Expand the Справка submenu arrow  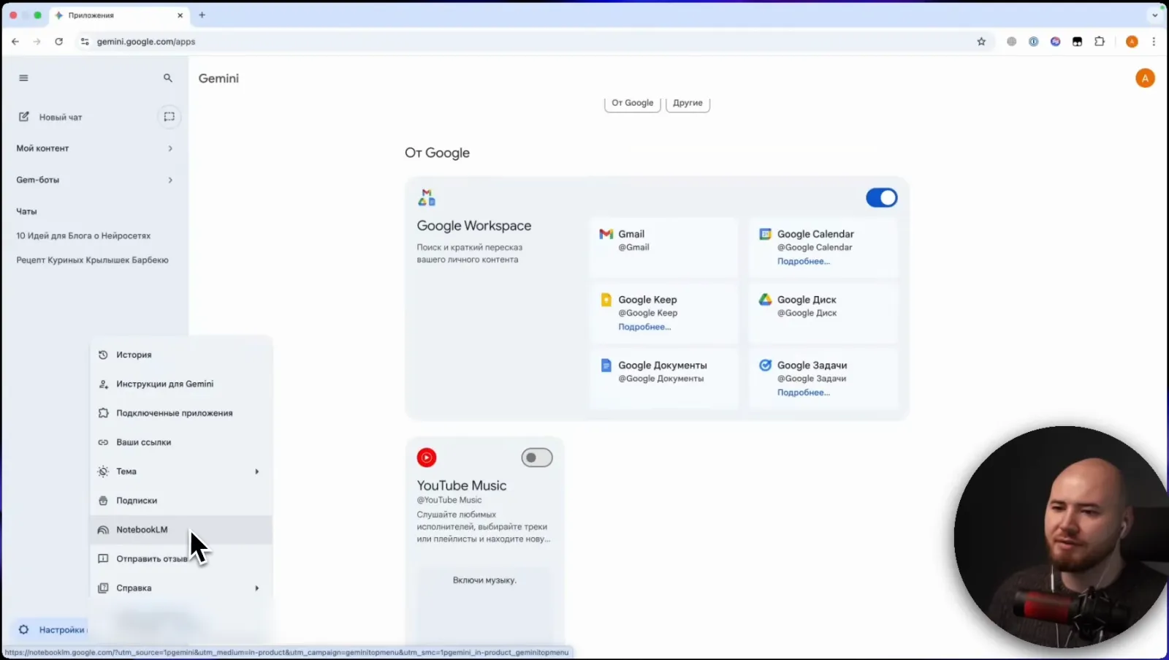(256, 588)
